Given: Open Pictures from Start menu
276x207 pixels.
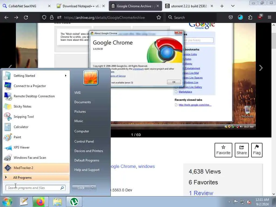Looking at the screenshot, I should click(x=80, y=112).
